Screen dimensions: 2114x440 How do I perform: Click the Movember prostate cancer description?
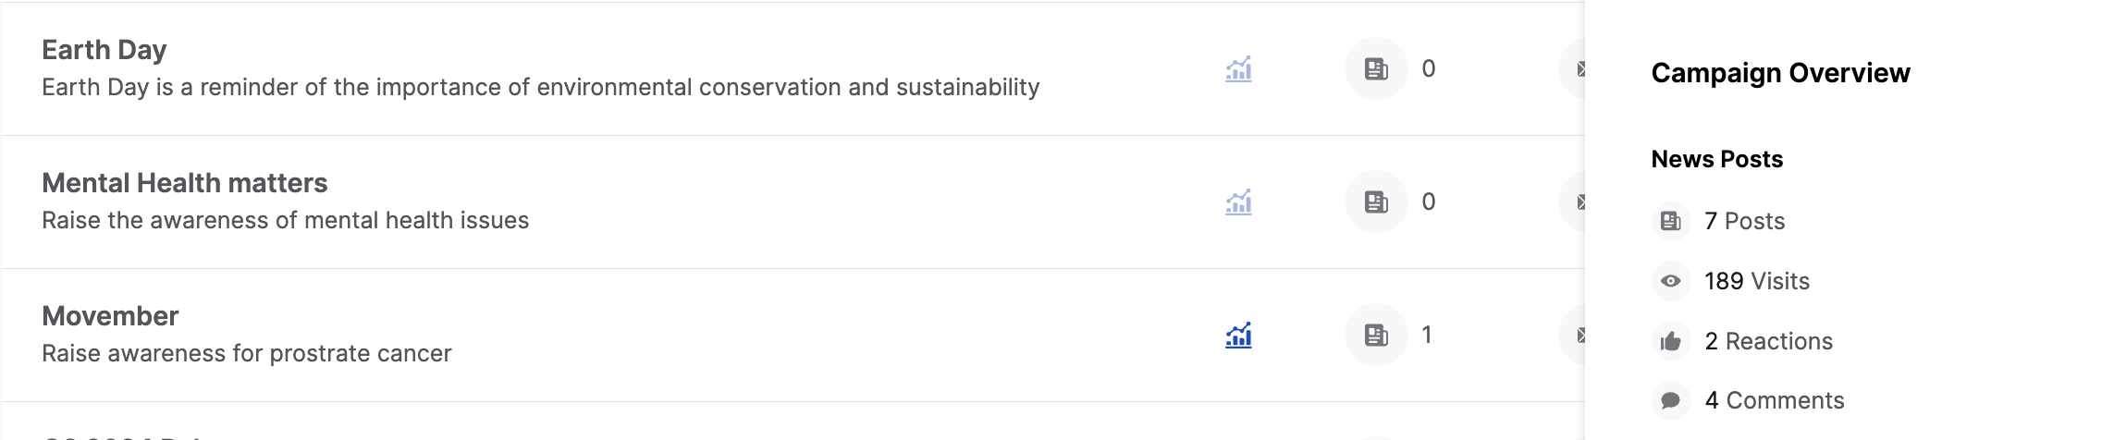coord(247,353)
